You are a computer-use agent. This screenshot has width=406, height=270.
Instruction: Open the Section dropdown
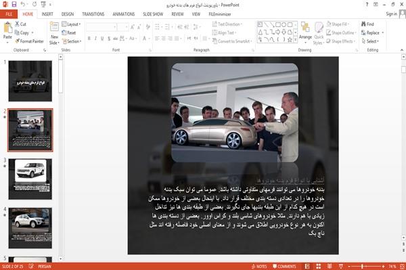(72, 41)
